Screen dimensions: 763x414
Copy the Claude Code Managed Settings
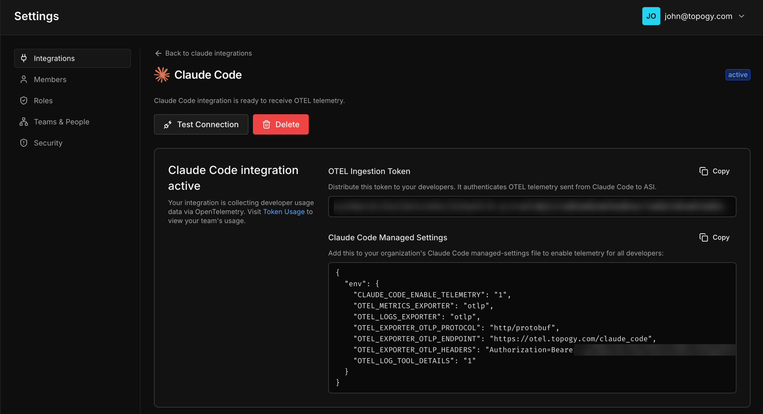click(715, 237)
